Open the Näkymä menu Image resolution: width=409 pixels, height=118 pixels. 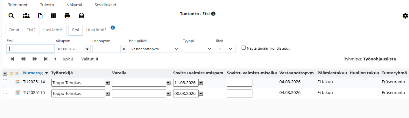tap(74, 5)
